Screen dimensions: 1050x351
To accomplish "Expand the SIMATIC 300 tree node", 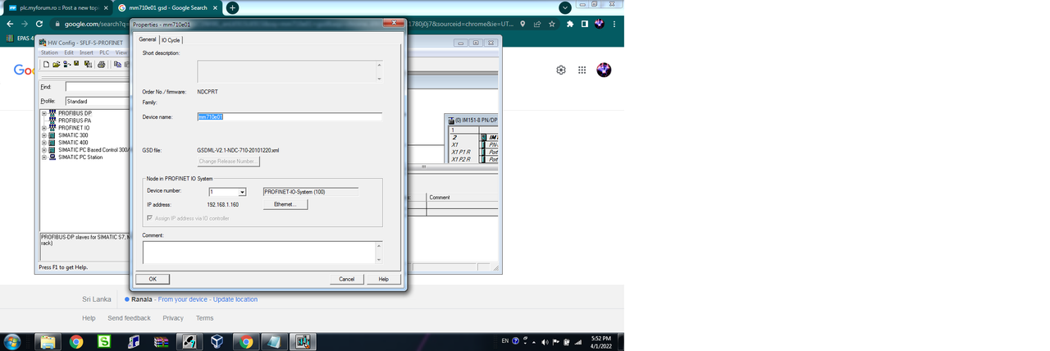I will 44,135.
